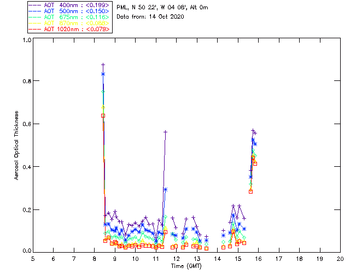Click the 'Aerosol Optical Thickness' axis label
The image size is (350, 280).
point(16,145)
